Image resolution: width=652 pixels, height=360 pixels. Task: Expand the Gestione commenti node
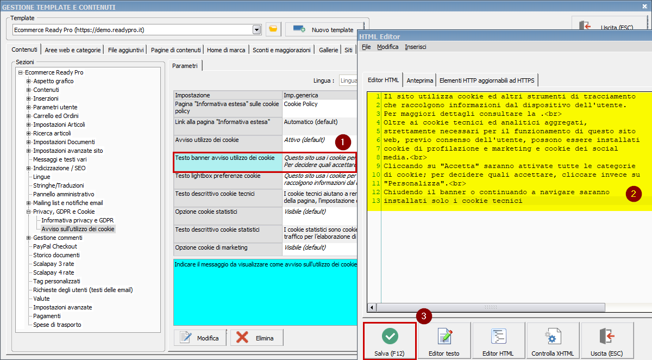click(x=29, y=238)
